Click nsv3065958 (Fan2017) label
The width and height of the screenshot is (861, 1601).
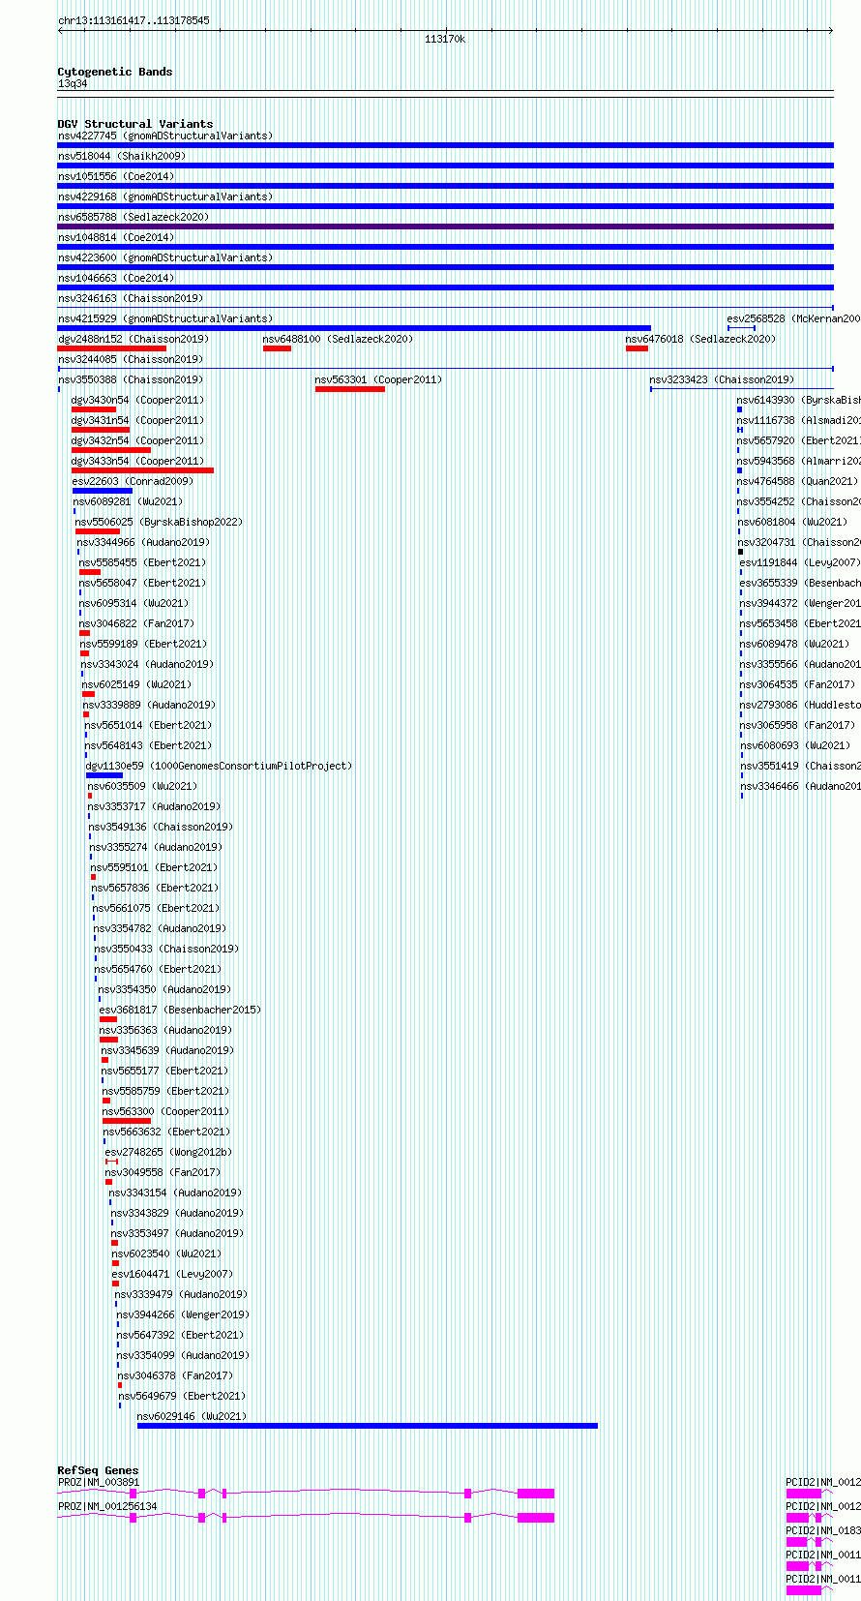tap(798, 725)
